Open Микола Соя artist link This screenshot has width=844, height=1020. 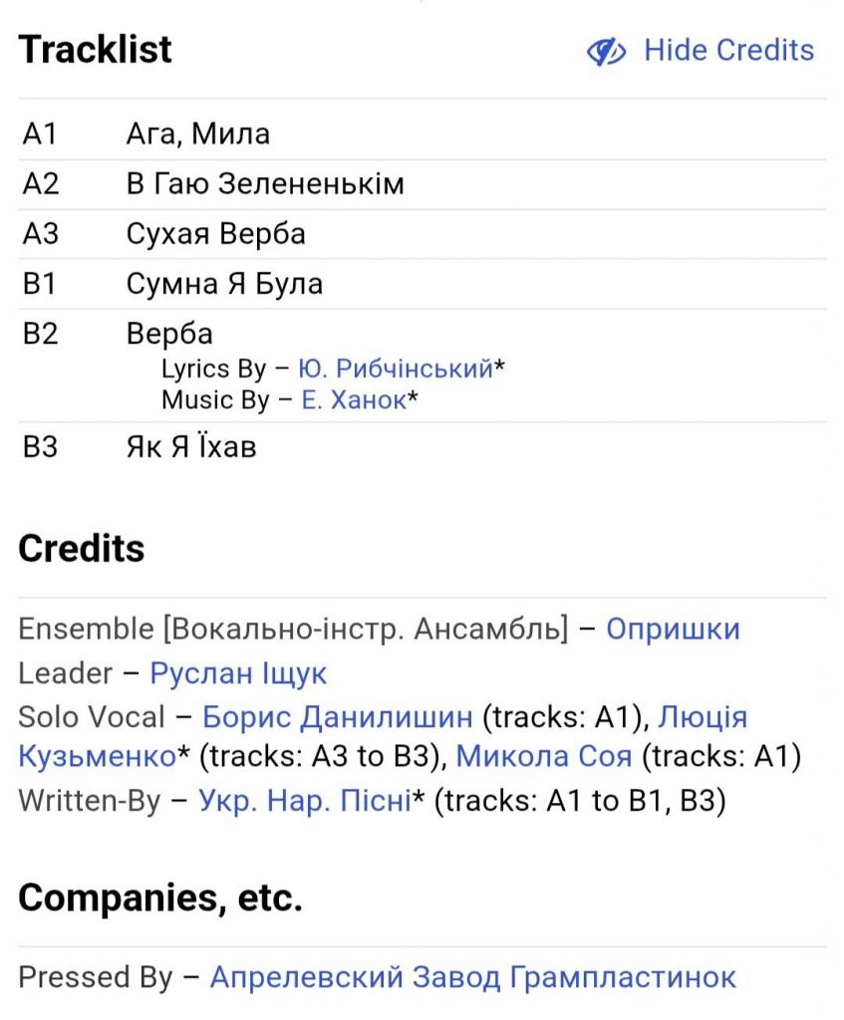(544, 756)
